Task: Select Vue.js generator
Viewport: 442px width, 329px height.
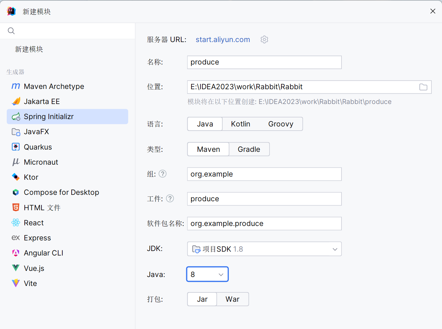Action: click(x=67, y=268)
